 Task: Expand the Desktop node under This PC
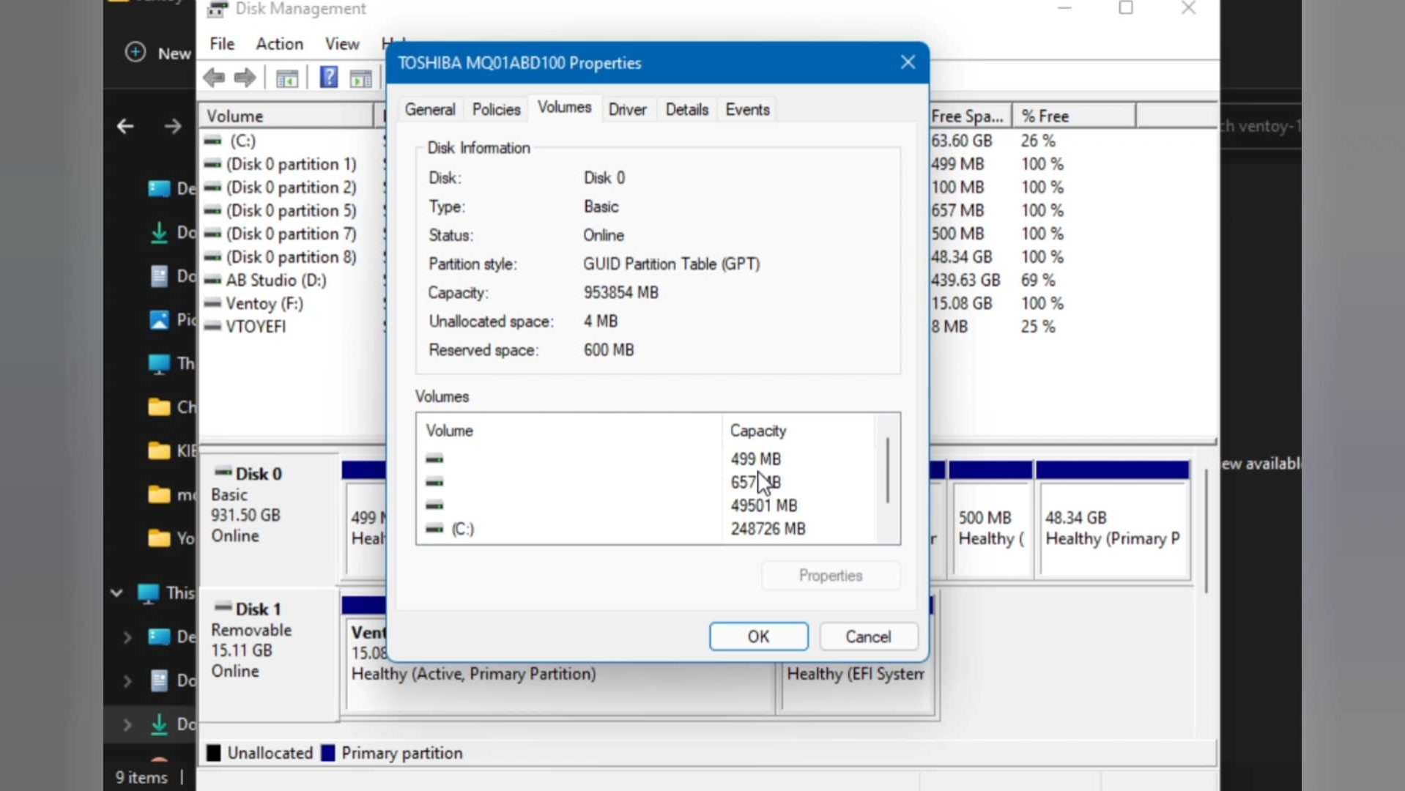[127, 637]
